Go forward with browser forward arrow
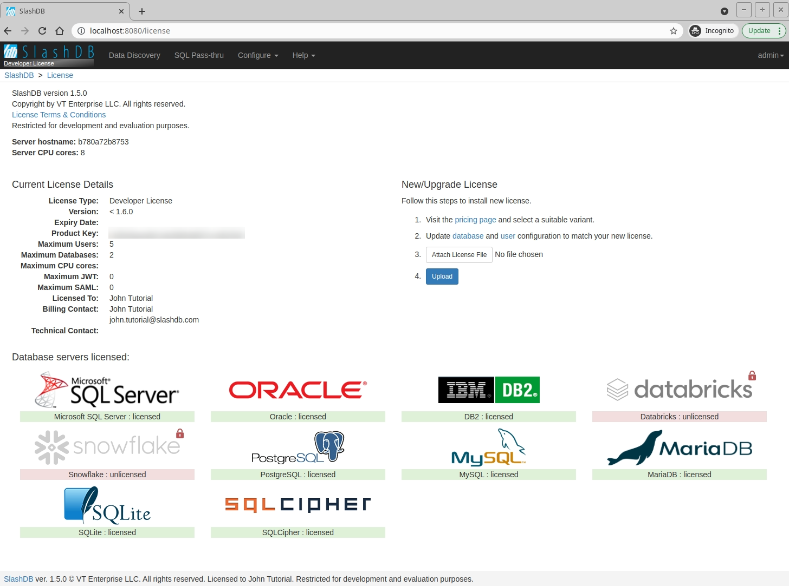The height and width of the screenshot is (586, 789). coord(25,31)
